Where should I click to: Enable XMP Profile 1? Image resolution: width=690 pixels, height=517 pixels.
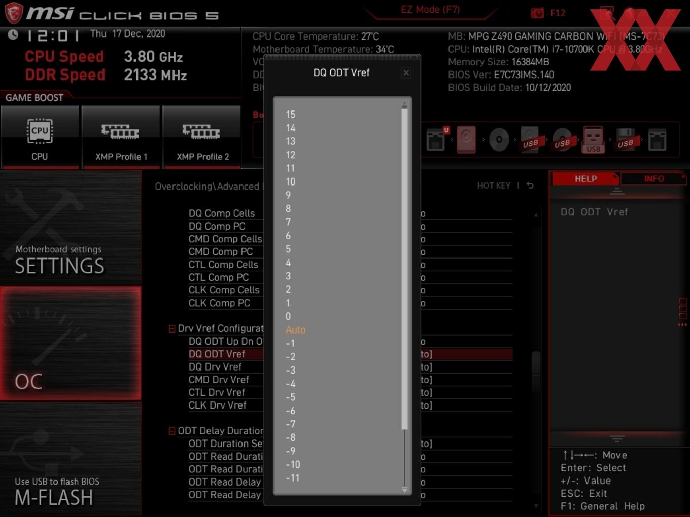coord(121,137)
